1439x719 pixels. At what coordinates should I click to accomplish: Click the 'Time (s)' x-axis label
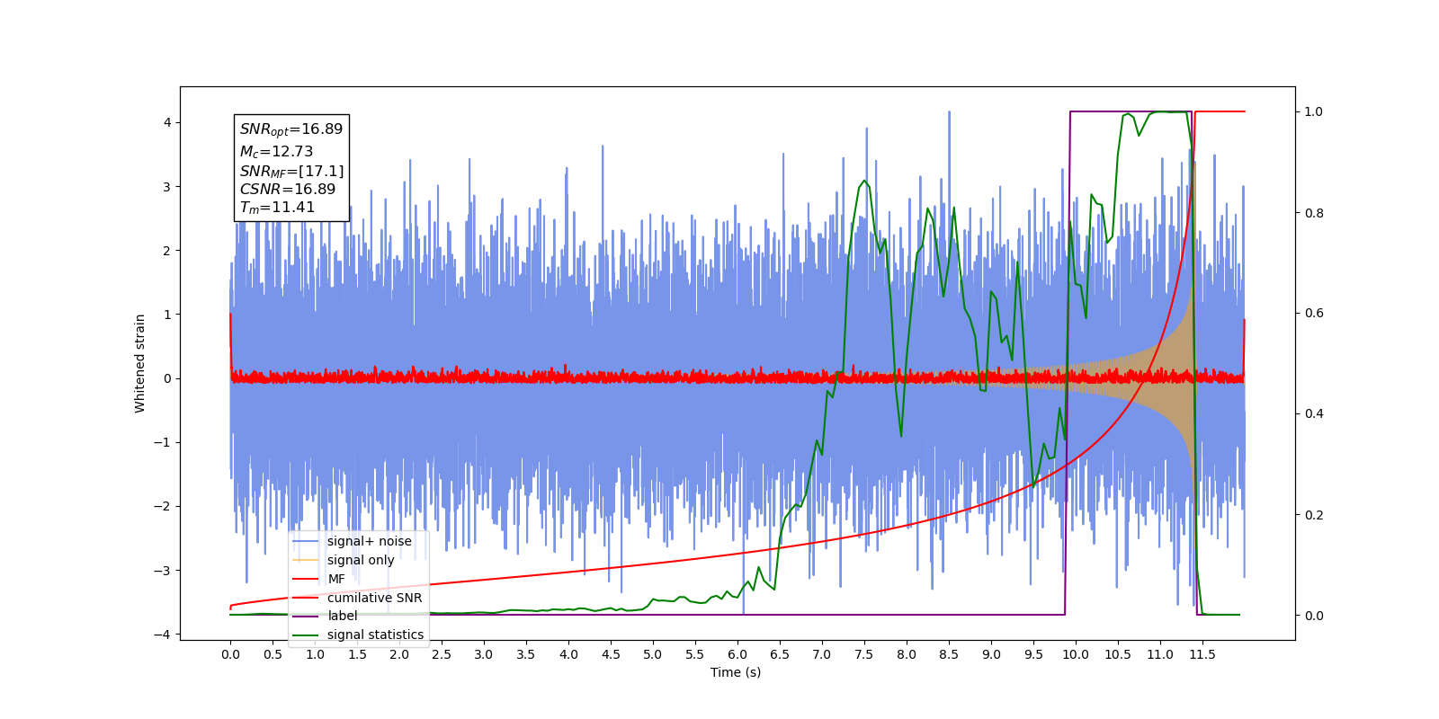pos(736,672)
